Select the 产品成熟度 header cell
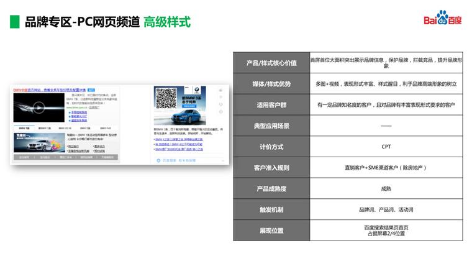 [x=271, y=188]
